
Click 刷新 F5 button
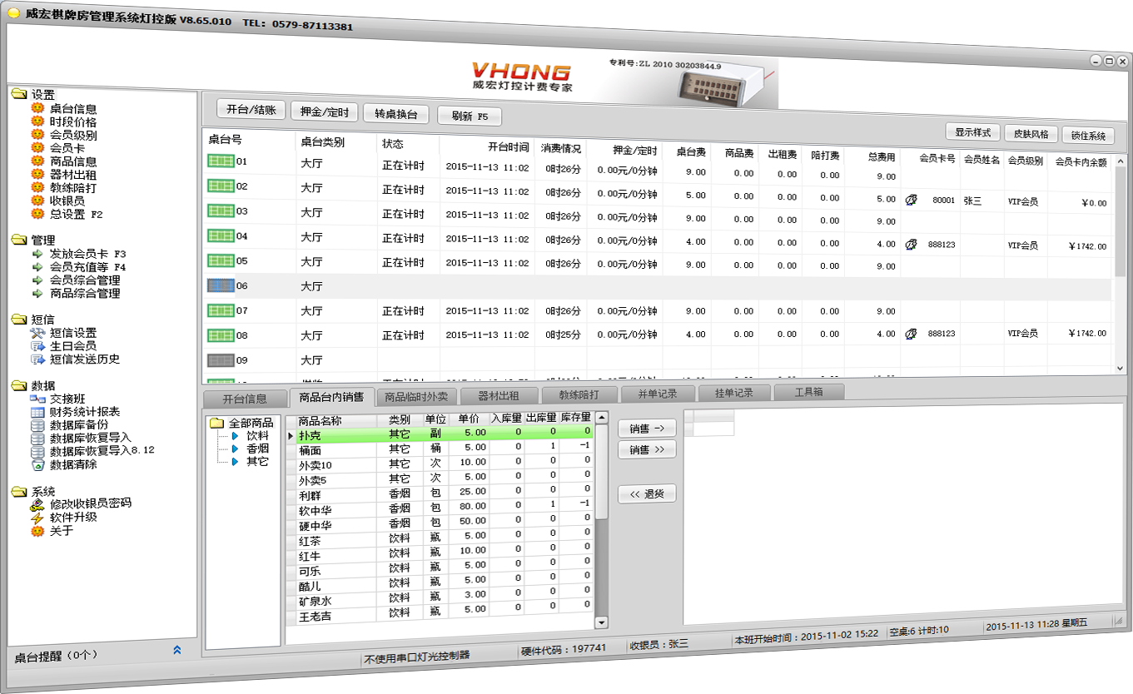(x=470, y=116)
